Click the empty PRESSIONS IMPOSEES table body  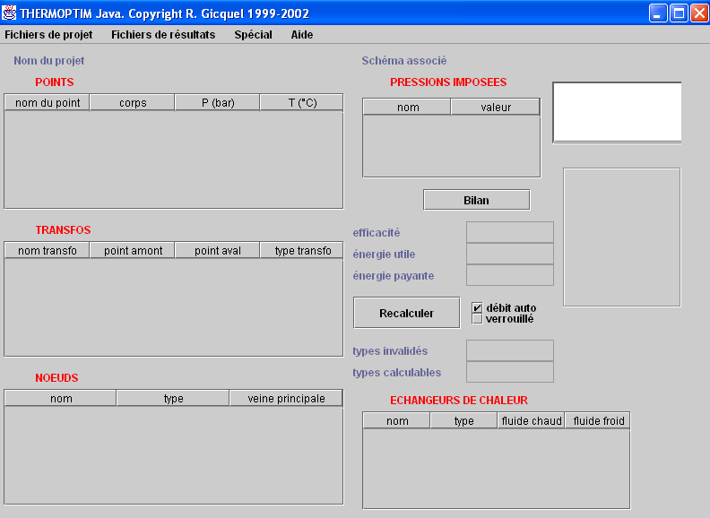tap(452, 146)
